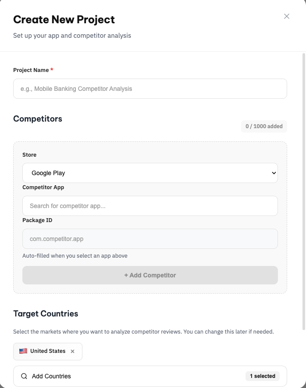Screen dimensions: 306x388
Task: Click the magnifier icon in Add Countries
Action: pos(24,376)
